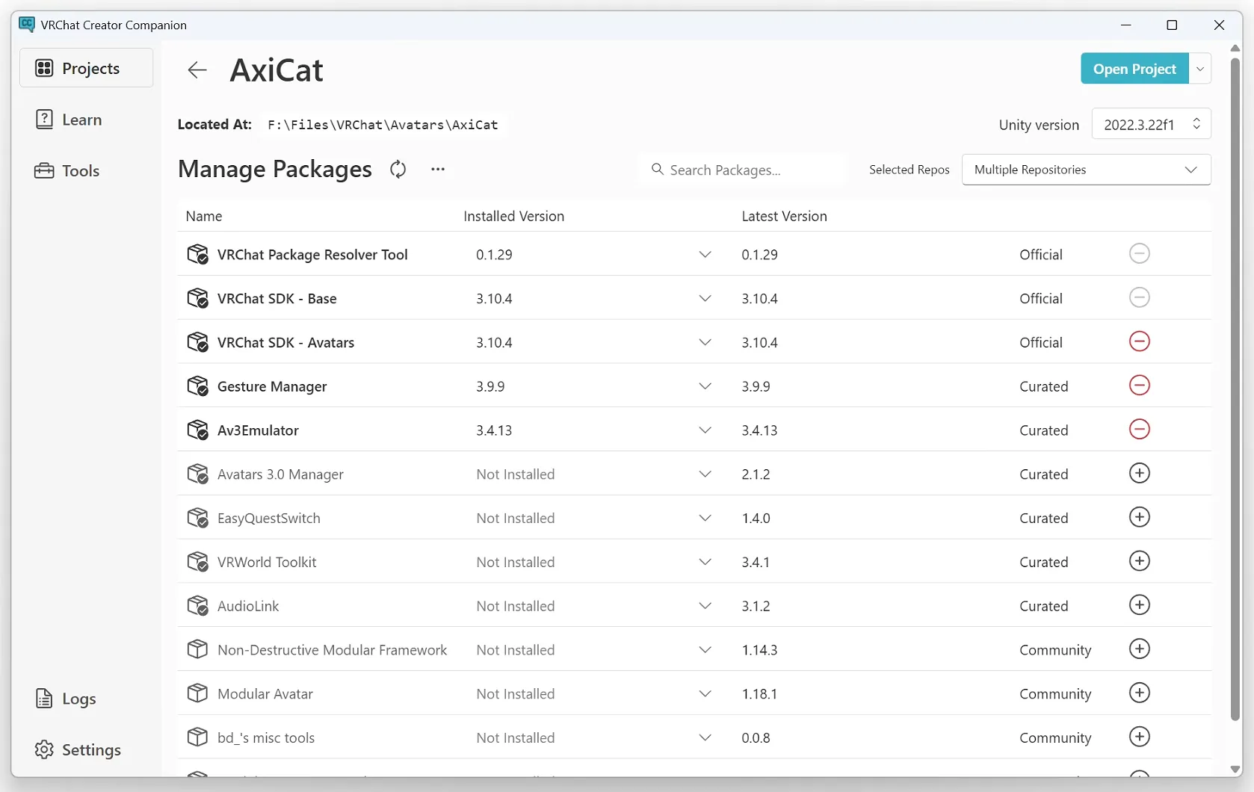Go back using the arrow beside AxiCat

click(x=197, y=70)
